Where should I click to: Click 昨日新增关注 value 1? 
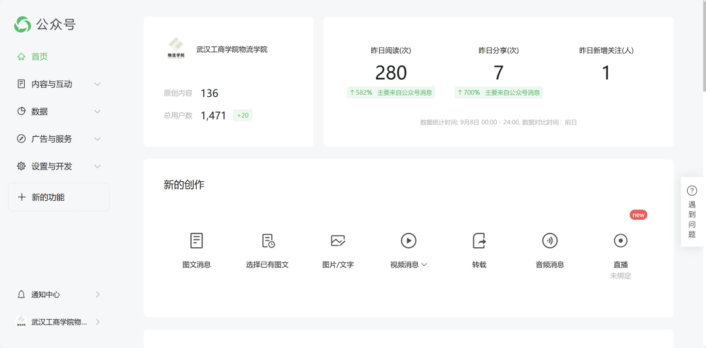coord(606,73)
